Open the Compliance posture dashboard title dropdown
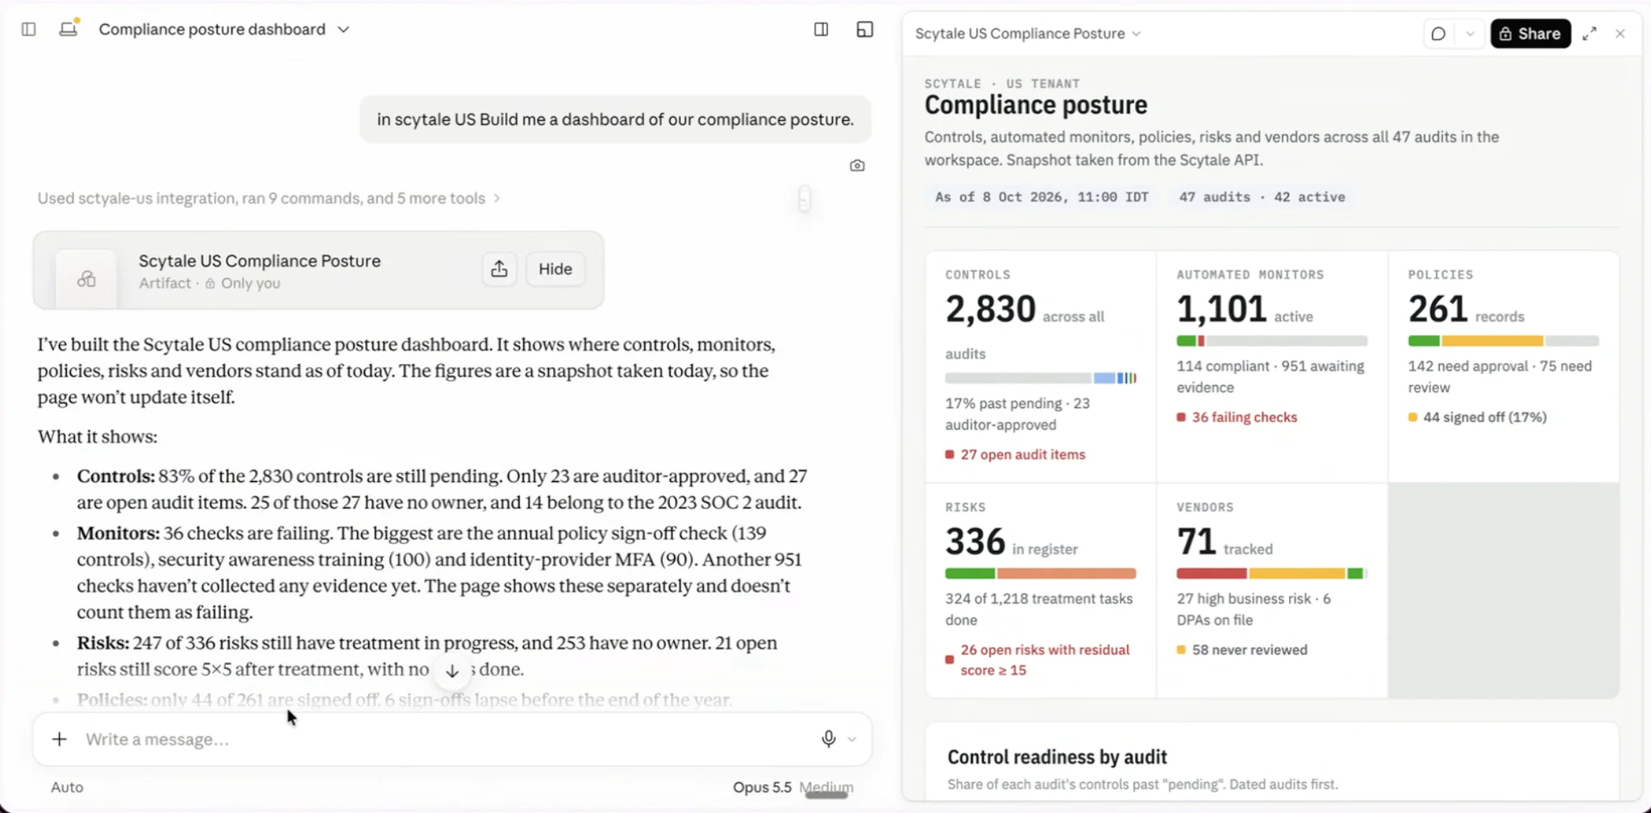1651x813 pixels. click(343, 30)
